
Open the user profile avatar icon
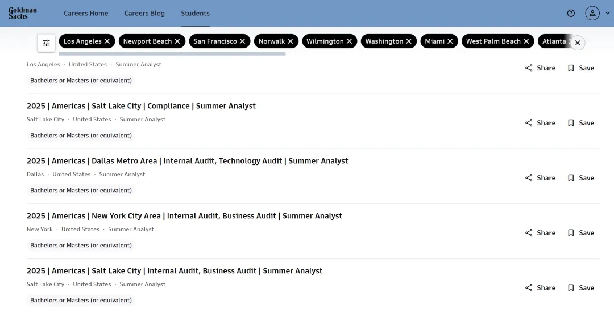[x=592, y=13]
